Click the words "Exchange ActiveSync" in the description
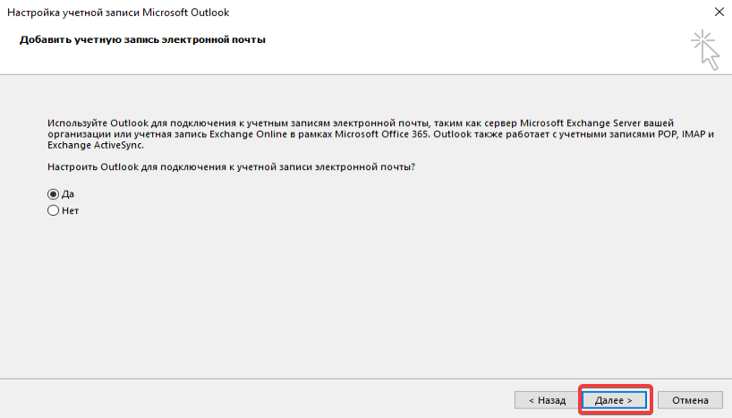The image size is (732, 418). point(93,144)
